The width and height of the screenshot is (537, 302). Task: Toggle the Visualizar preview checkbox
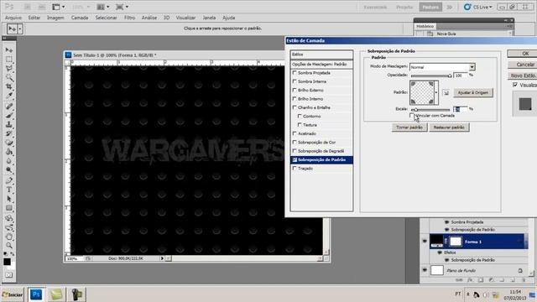[514, 85]
